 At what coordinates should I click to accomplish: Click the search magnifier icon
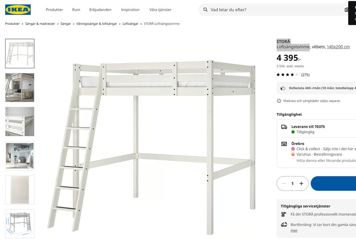pyautogui.click(x=205, y=10)
